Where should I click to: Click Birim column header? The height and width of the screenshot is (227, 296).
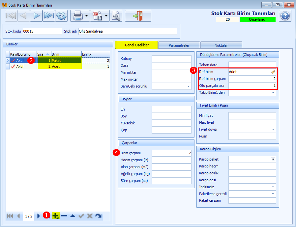[67, 54]
